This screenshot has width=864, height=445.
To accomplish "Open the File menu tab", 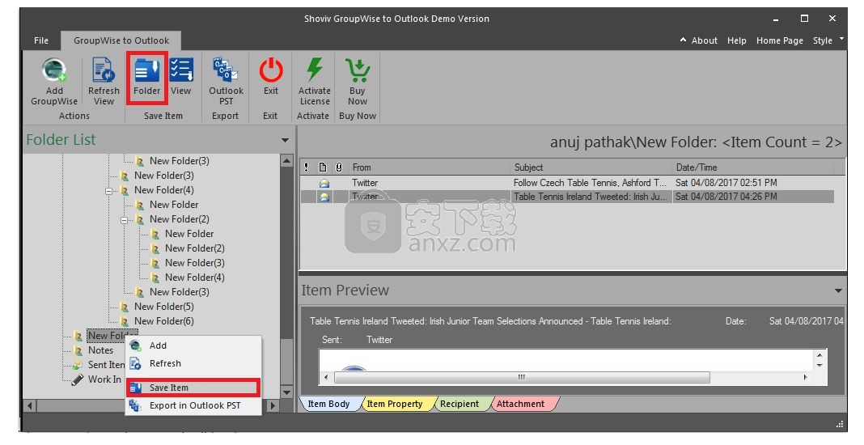I will 41,40.
